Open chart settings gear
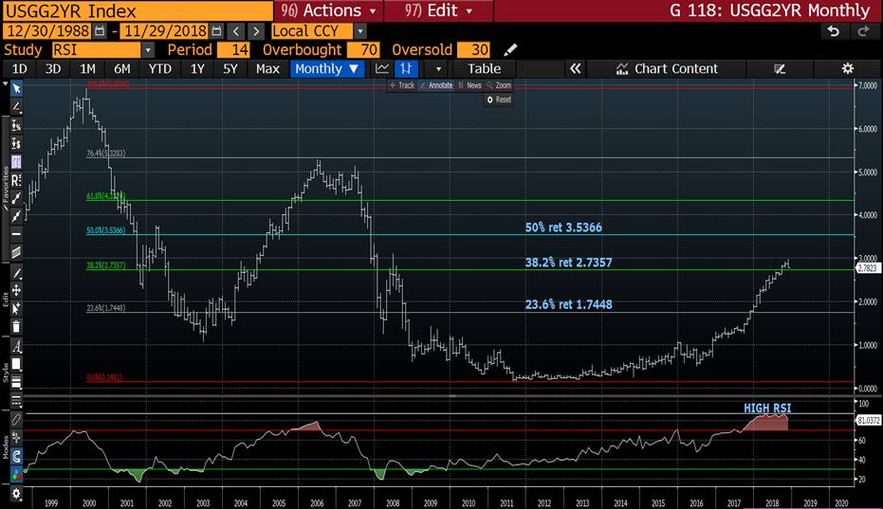 pyautogui.click(x=847, y=68)
